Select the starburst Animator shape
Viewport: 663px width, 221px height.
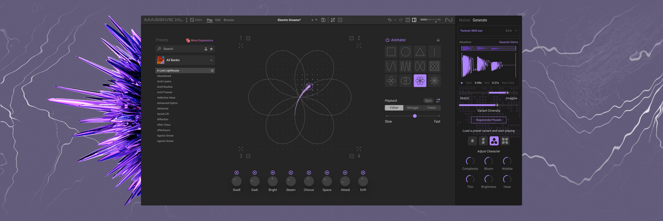point(435,81)
